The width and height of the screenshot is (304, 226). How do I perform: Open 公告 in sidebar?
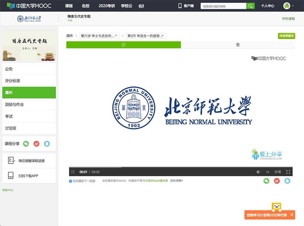pyautogui.click(x=29, y=69)
